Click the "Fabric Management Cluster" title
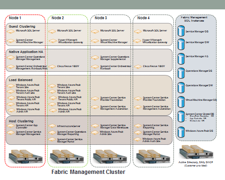This screenshot has width=225, height=180. coord(88,172)
